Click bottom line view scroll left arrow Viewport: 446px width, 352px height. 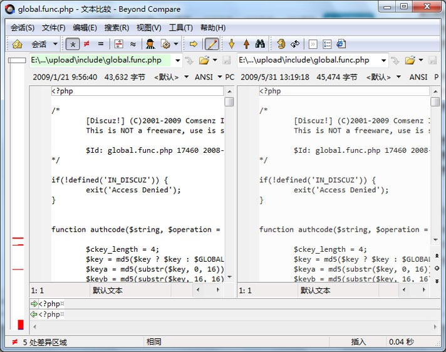(x=34, y=327)
